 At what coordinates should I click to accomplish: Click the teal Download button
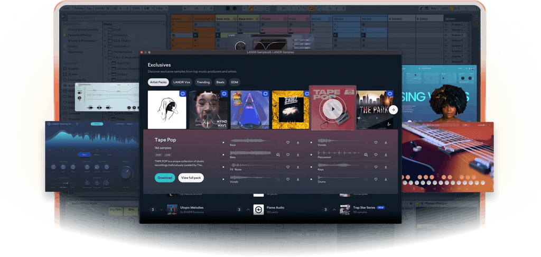point(165,178)
